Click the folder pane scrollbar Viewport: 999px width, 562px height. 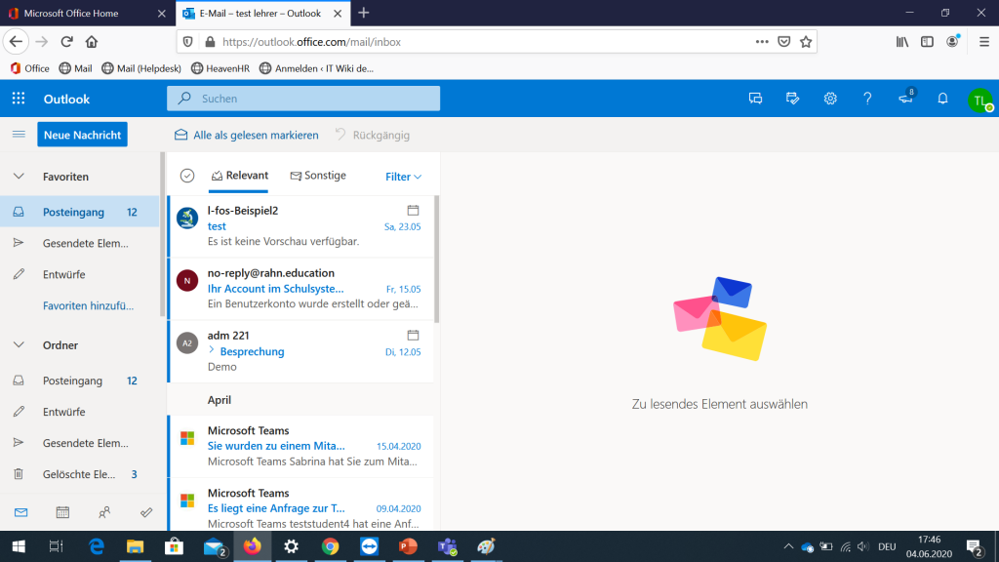coord(163,234)
